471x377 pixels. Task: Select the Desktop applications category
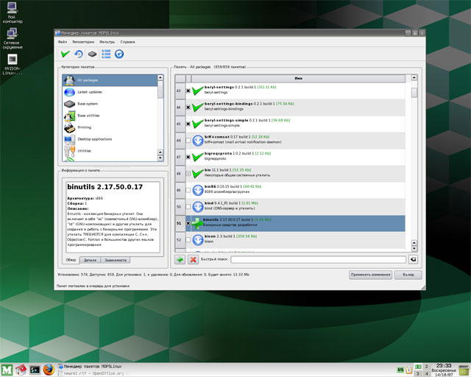[110, 139]
